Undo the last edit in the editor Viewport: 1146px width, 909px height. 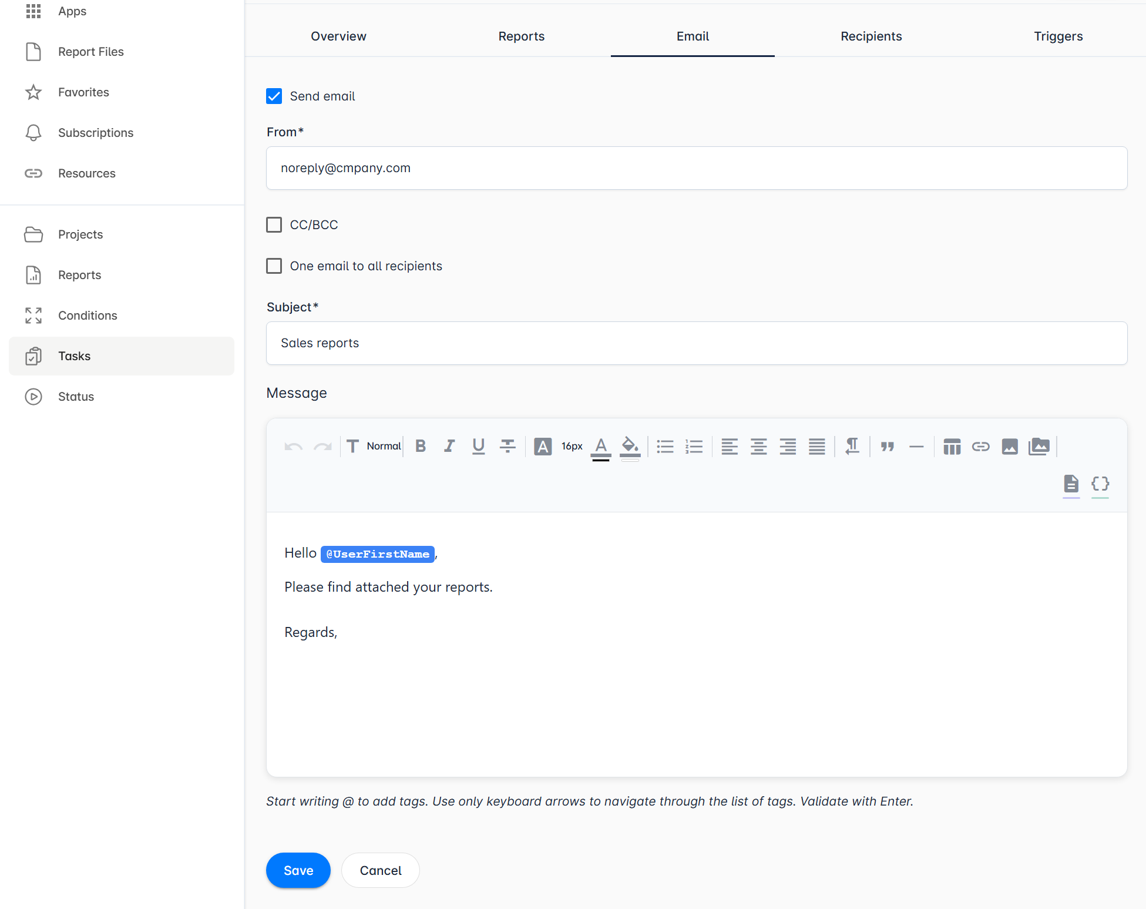pyautogui.click(x=293, y=447)
